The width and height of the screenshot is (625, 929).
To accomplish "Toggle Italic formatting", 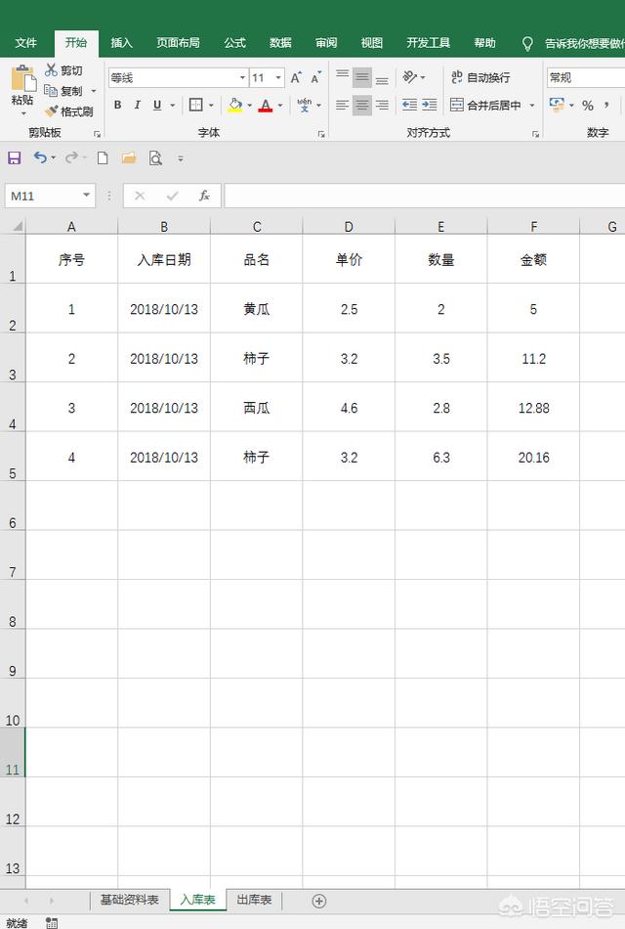I will pos(138,105).
